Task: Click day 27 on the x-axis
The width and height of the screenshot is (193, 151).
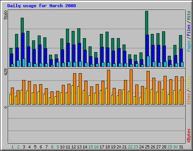Action: coord(158,147)
